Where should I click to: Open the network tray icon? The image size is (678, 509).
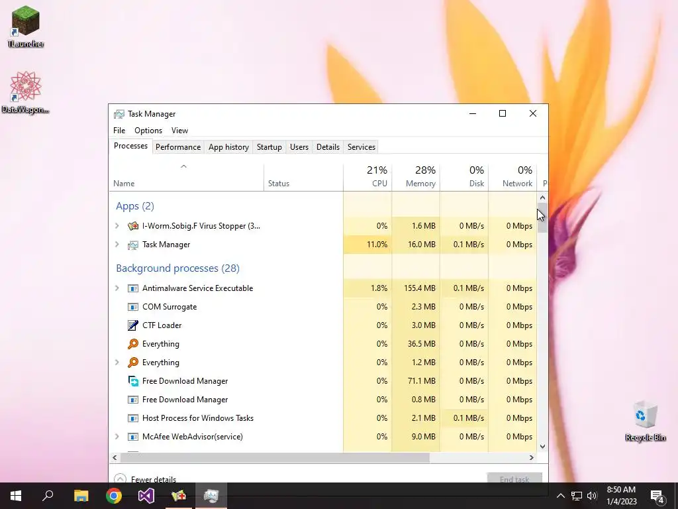click(577, 496)
